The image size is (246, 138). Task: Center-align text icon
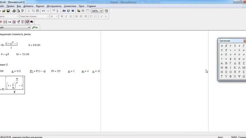click(81, 16)
